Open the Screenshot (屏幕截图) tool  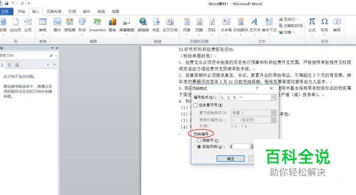[x=127, y=26]
